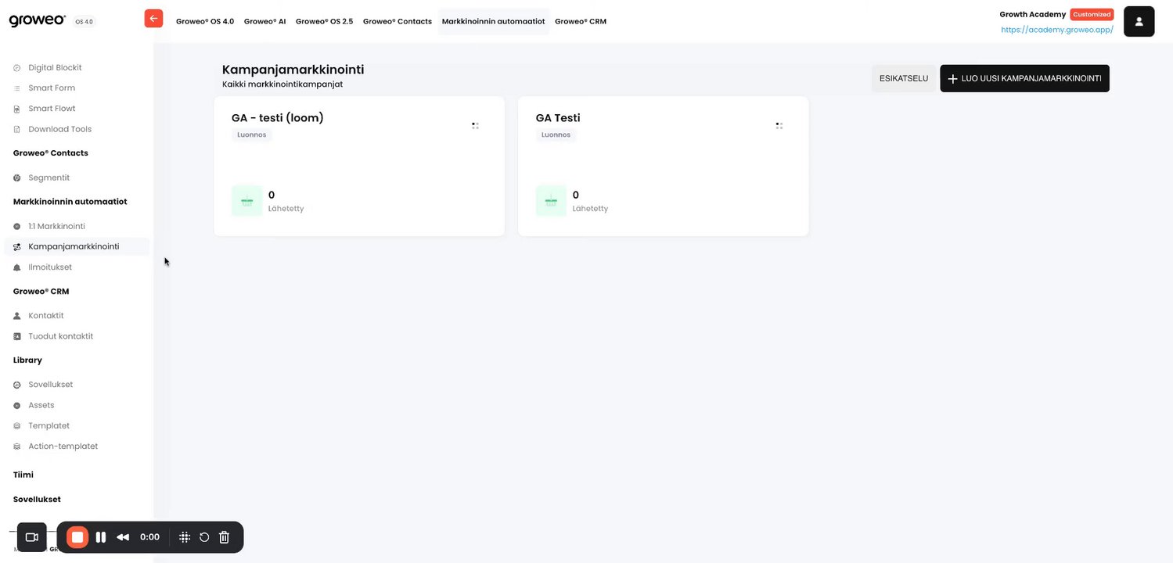The width and height of the screenshot is (1173, 563).
Task: Click the rewind recording icon
Action: point(123,537)
